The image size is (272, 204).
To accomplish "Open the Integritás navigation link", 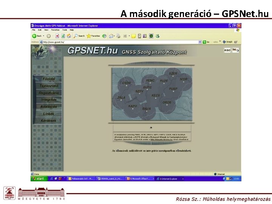I will [x=49, y=100].
